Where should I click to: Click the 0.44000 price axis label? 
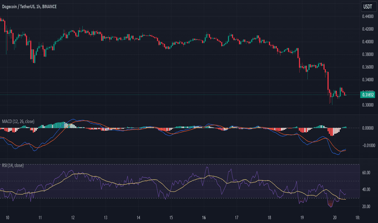coord(368,17)
